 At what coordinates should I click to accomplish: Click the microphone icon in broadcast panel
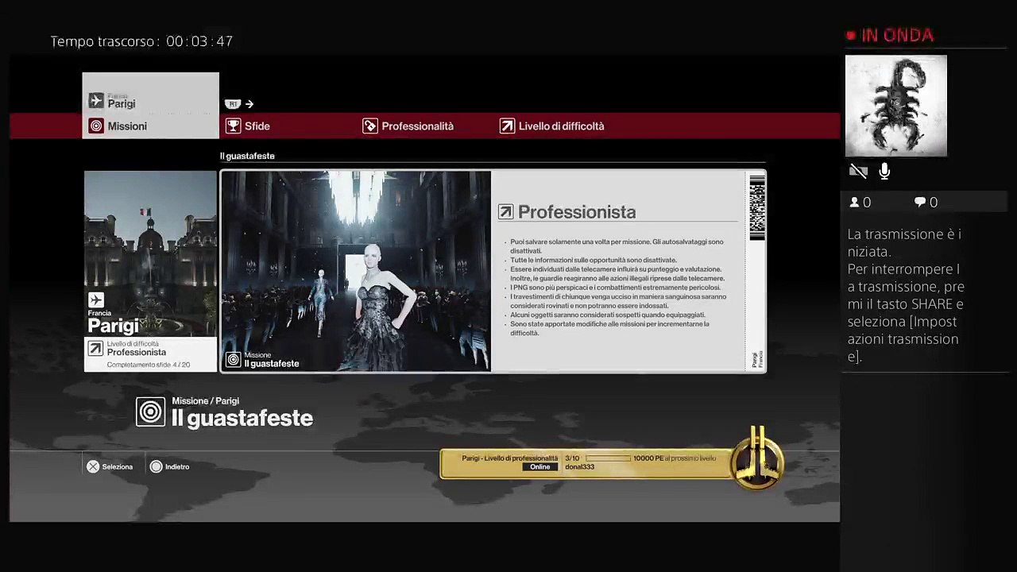[x=884, y=172]
